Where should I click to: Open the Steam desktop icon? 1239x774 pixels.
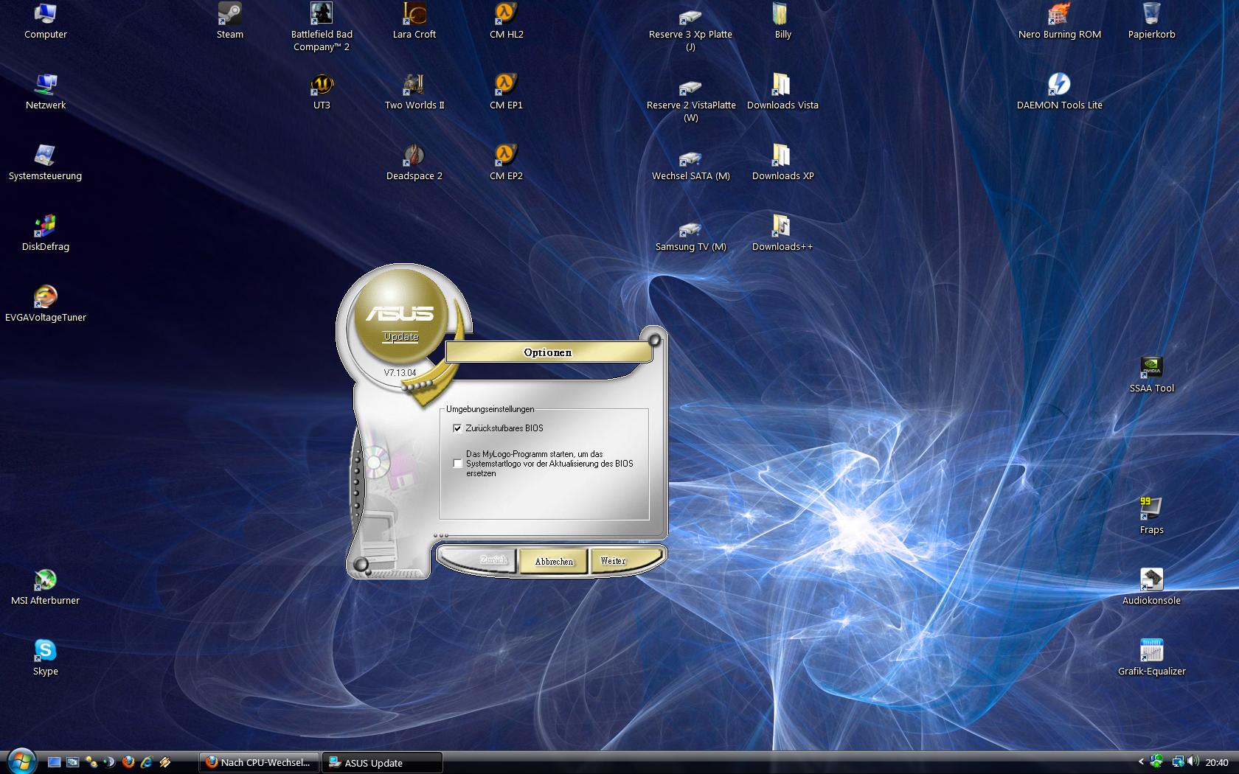tap(229, 21)
